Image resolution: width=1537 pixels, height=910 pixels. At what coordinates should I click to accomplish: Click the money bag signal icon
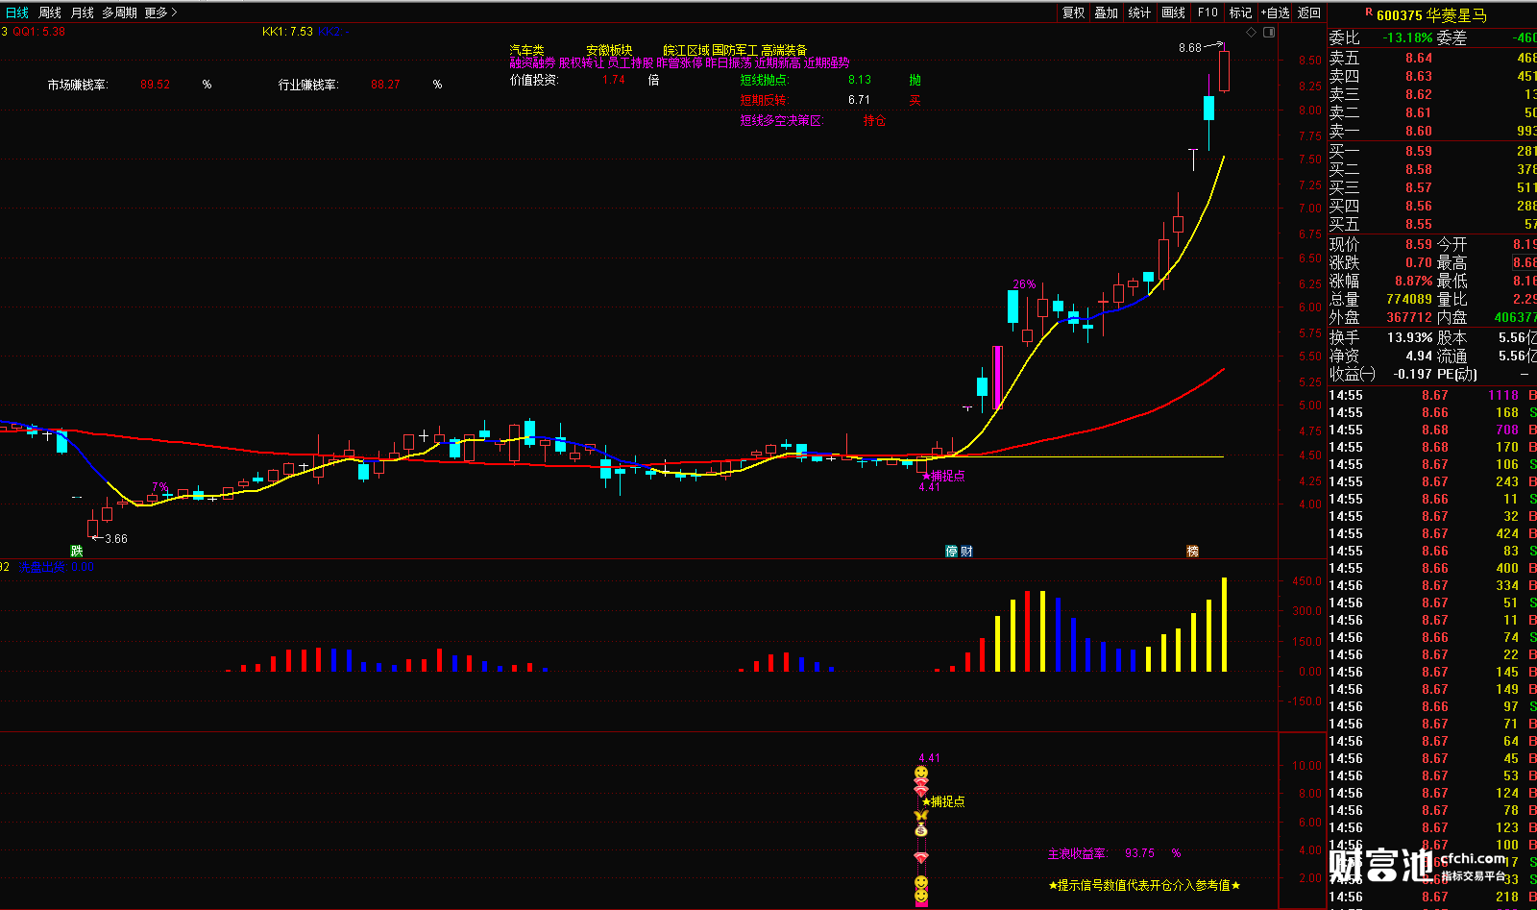pyautogui.click(x=921, y=829)
